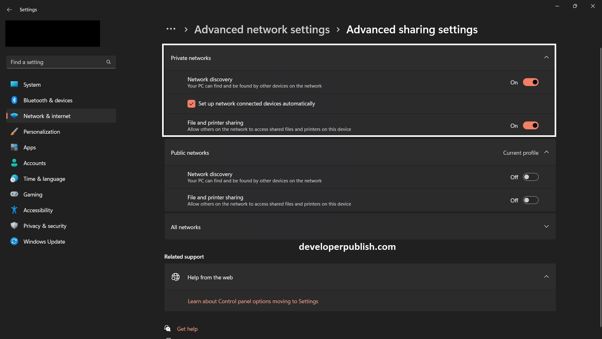Open the breadcrumb ellipsis menu
This screenshot has height=339, width=602.
click(171, 29)
